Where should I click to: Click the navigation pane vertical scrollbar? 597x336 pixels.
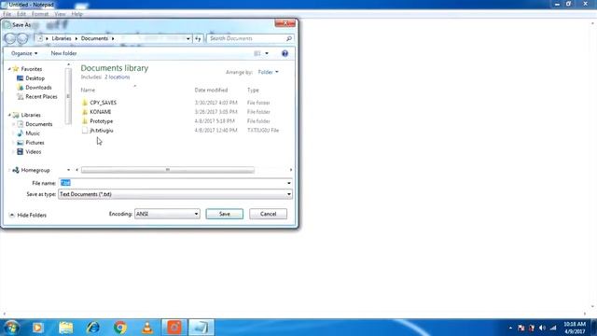pyautogui.click(x=68, y=96)
